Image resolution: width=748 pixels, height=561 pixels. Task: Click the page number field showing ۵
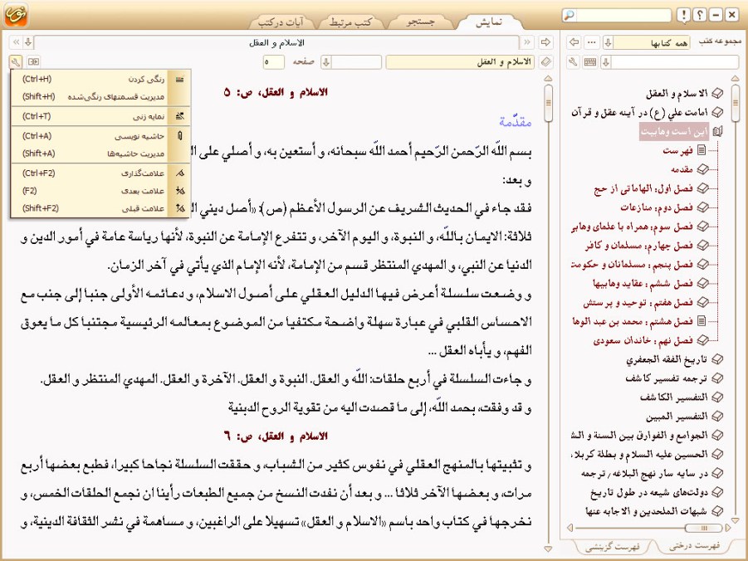coord(273,62)
